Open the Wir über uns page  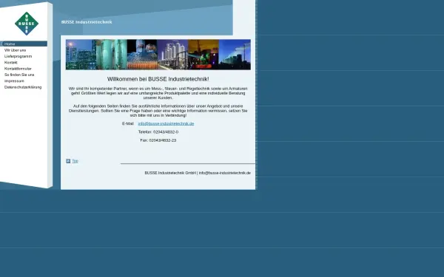pos(15,50)
